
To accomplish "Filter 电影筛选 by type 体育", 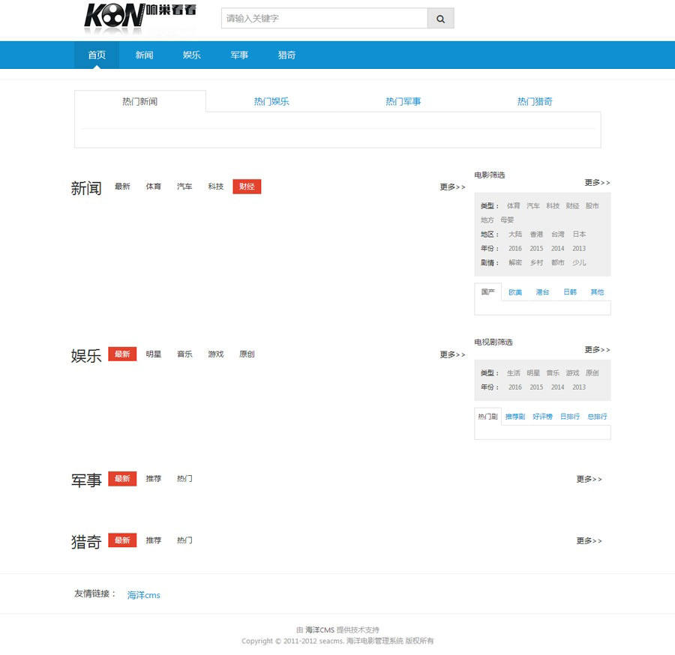I will pos(513,206).
